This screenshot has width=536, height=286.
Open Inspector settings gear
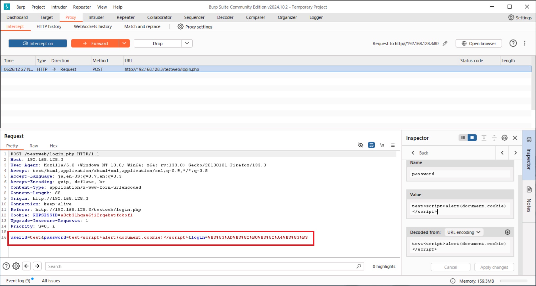click(x=505, y=138)
